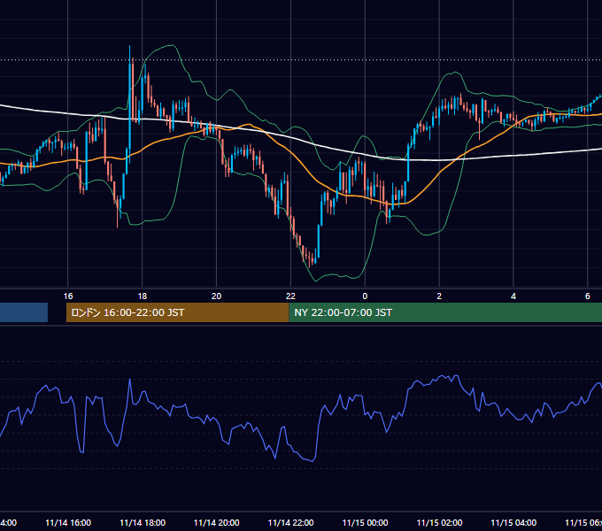This screenshot has width=602, height=531.
Task: Click the hour label 16 on upper axis
Action: point(68,296)
